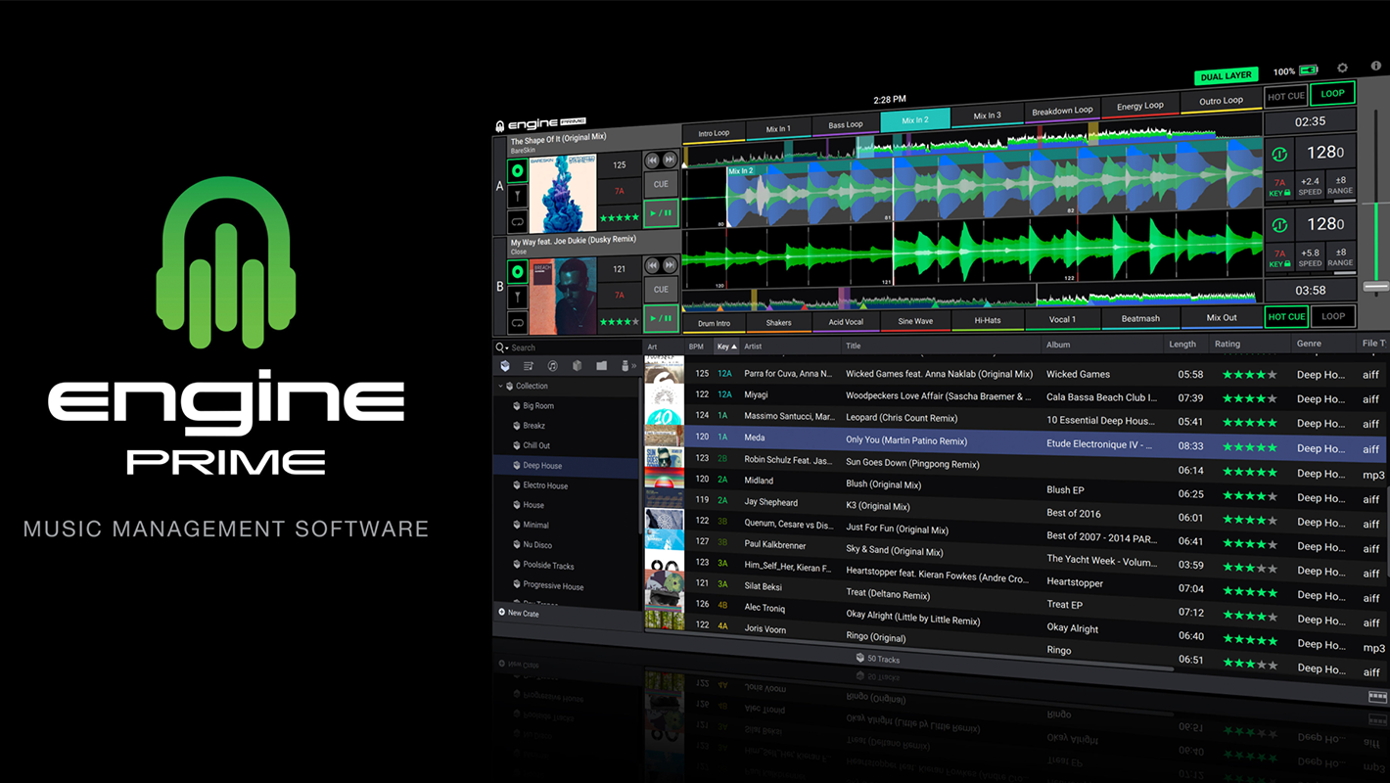Collapse the Collection tree

500,387
